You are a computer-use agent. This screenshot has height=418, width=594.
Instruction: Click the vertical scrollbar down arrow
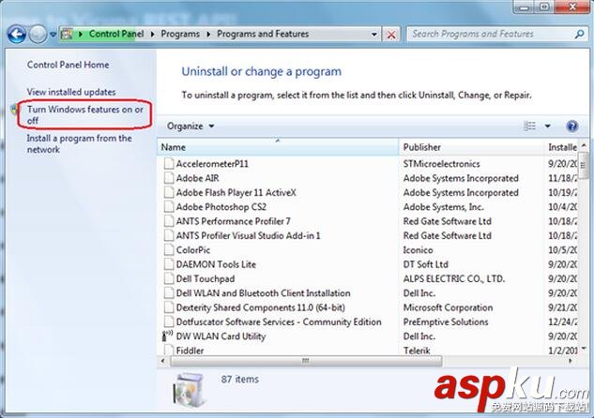[584, 349]
